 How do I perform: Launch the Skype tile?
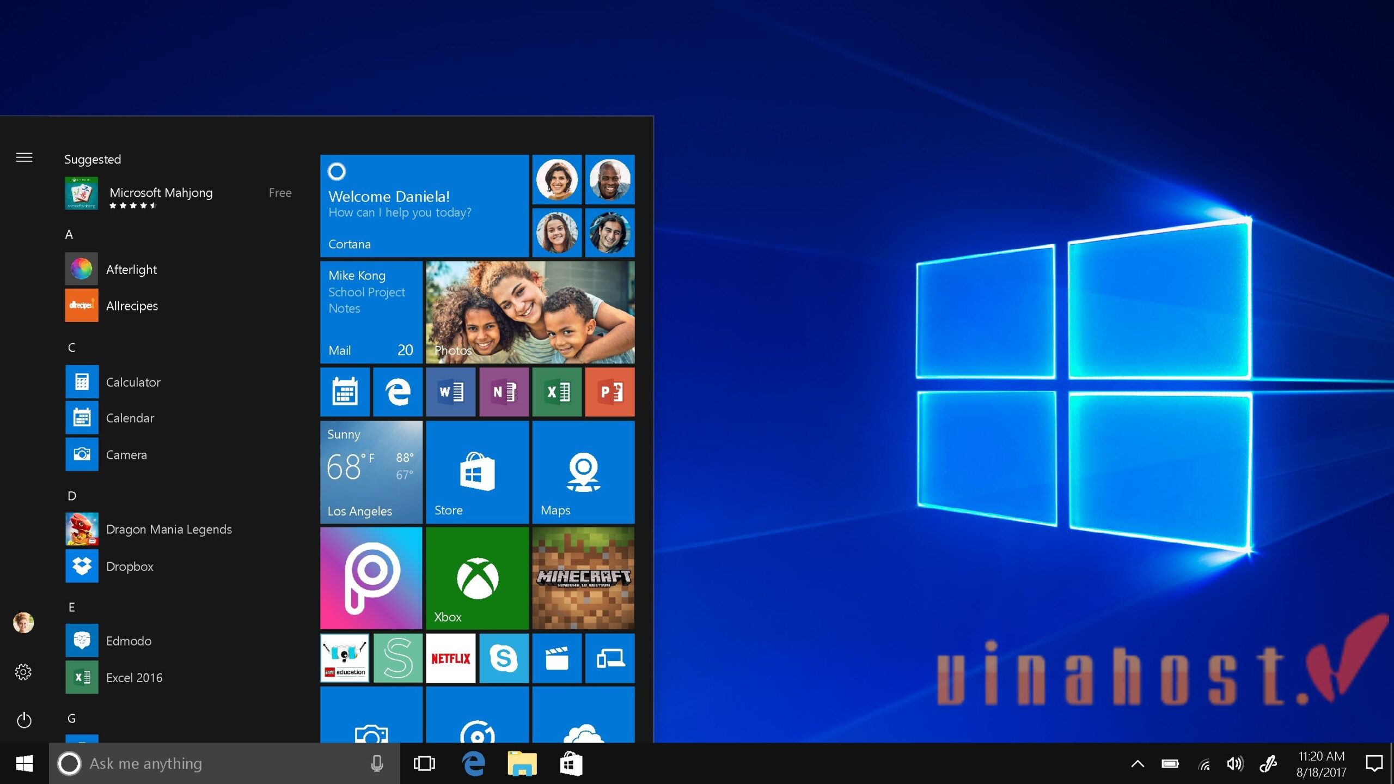[x=504, y=658]
